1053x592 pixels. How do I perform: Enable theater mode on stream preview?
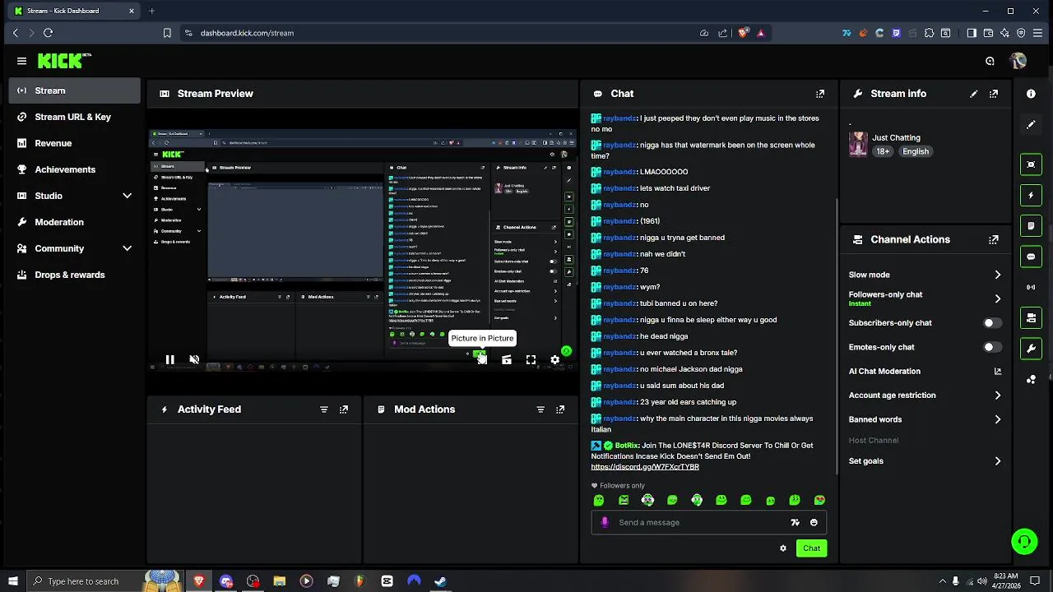pos(507,360)
